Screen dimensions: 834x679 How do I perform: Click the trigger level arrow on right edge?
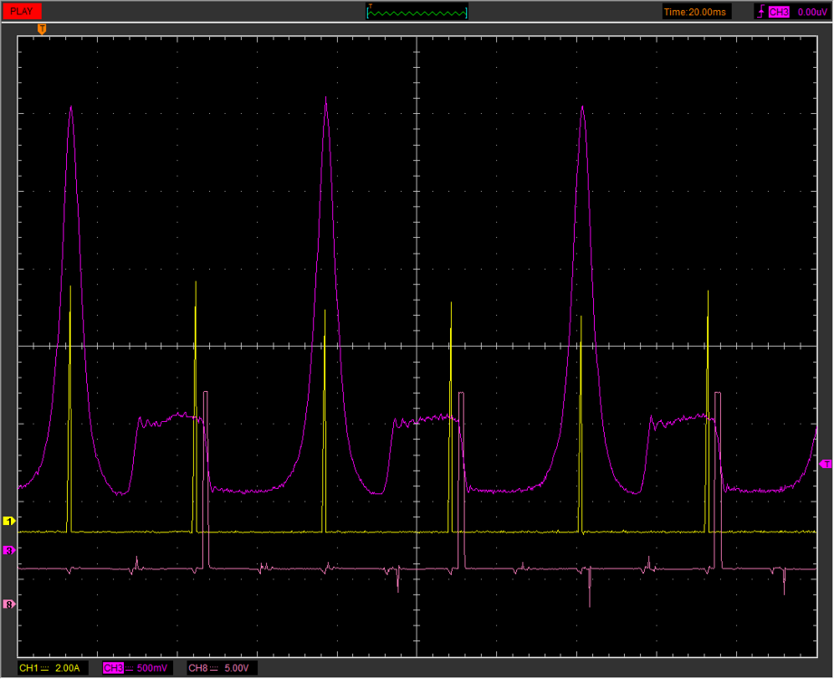[825, 464]
